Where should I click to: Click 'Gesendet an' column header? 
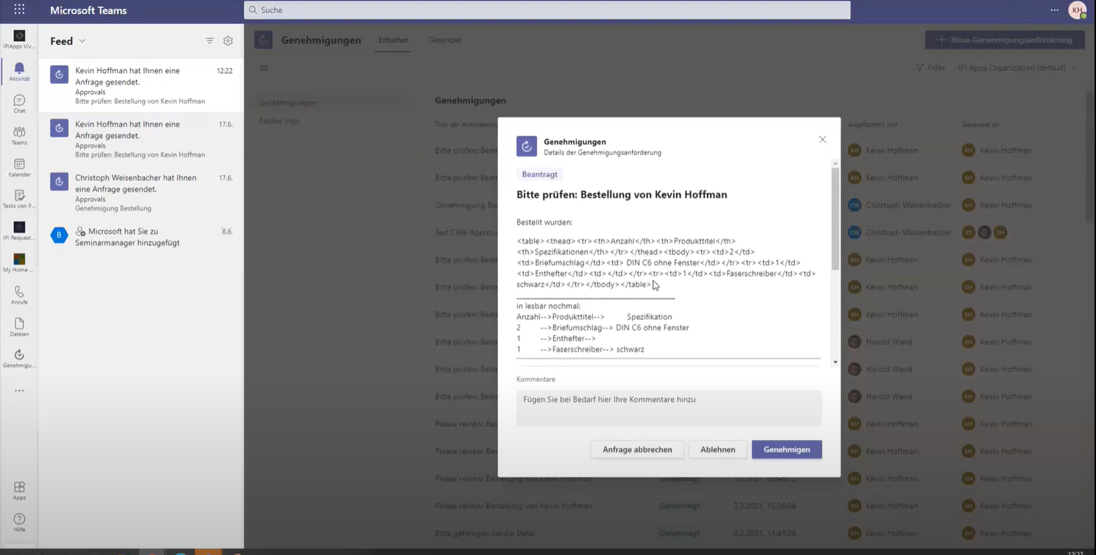point(980,124)
